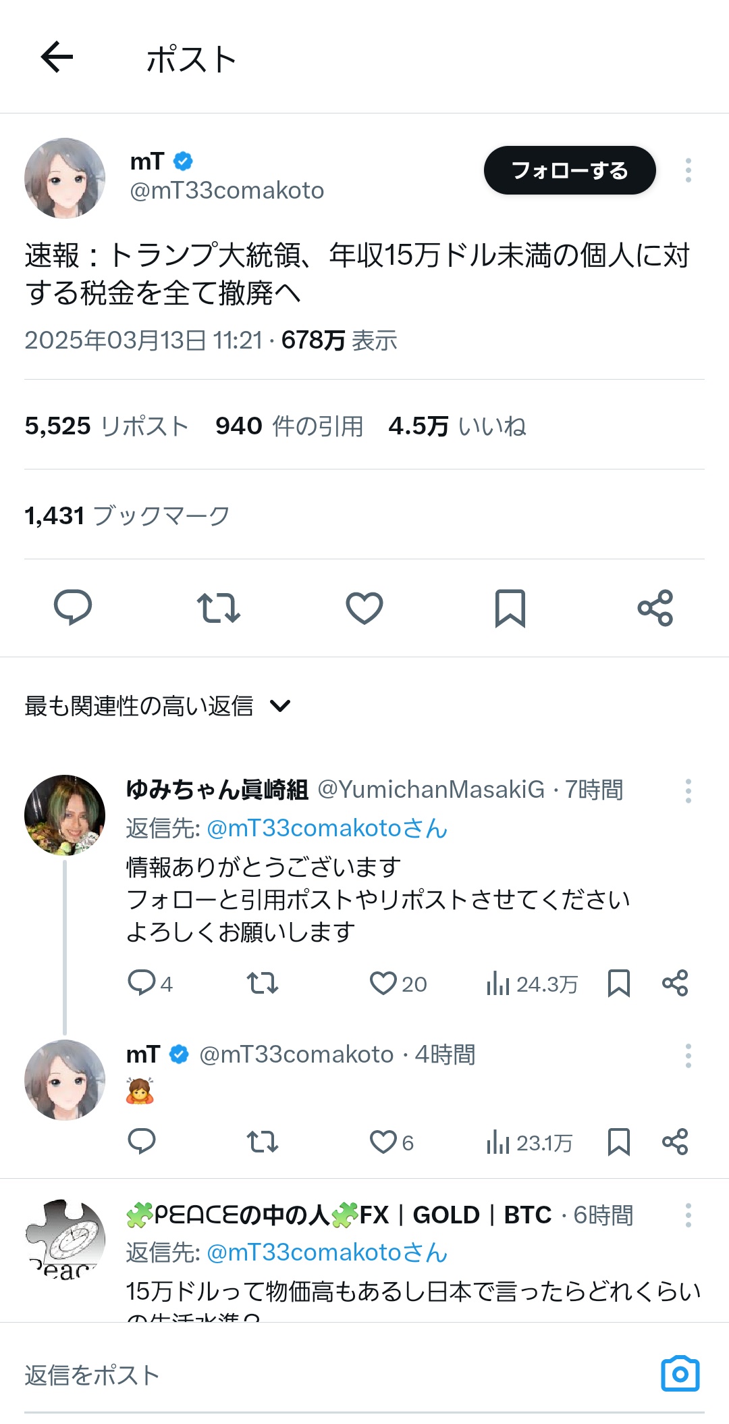The height and width of the screenshot is (1424, 729).
Task: Open mT's profile avatar on main post
Action: click(x=65, y=178)
